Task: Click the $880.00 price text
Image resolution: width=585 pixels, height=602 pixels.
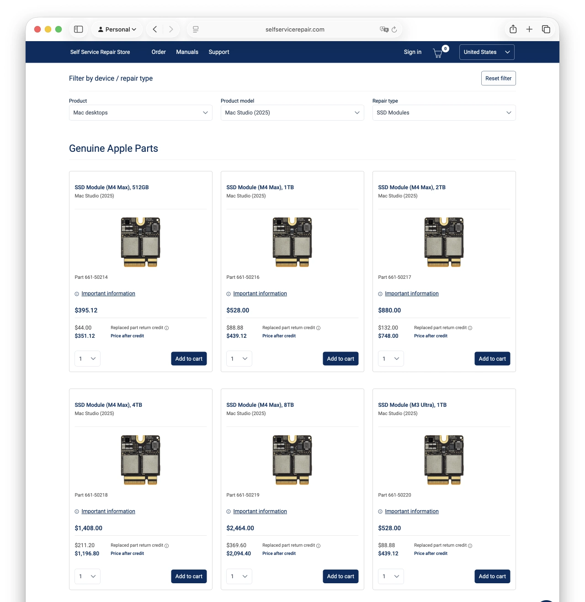Action: (389, 310)
